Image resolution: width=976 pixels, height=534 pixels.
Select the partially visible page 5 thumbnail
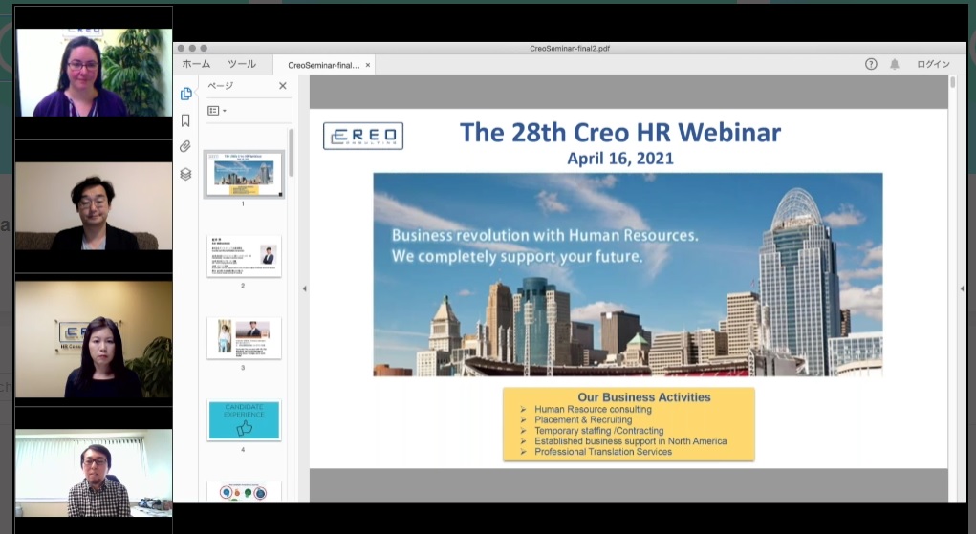tap(244, 491)
